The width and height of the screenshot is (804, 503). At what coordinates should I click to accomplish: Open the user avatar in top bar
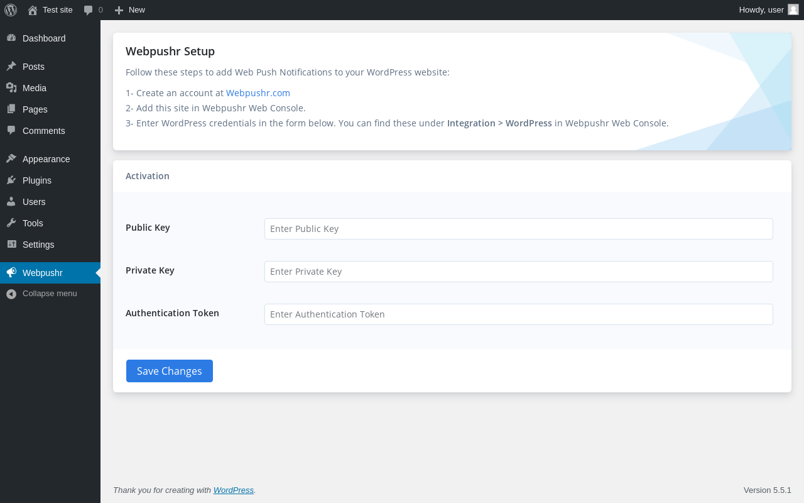point(793,9)
